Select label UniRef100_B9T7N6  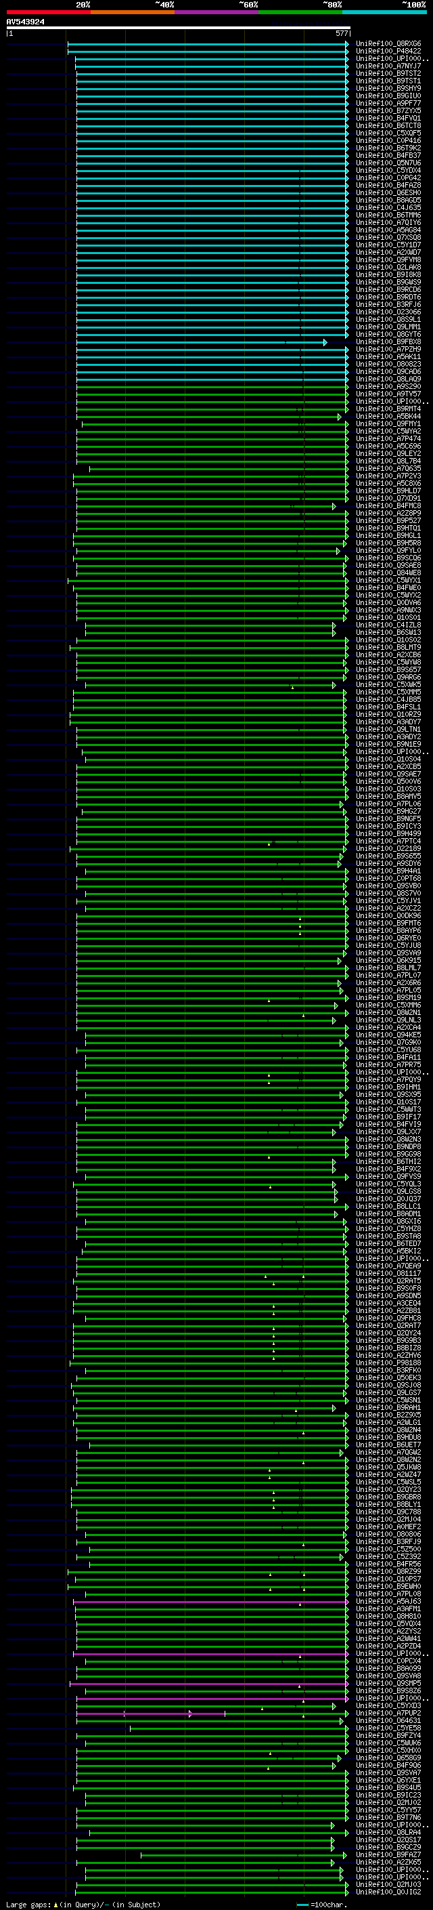(388, 1817)
